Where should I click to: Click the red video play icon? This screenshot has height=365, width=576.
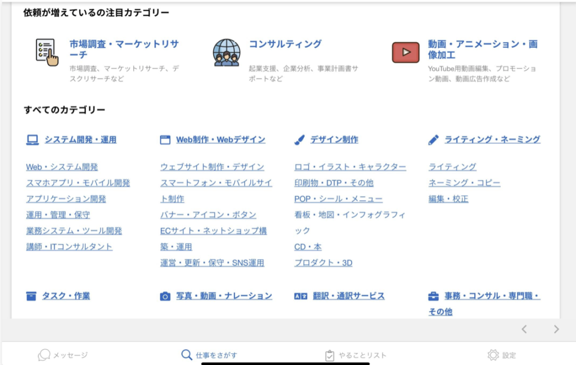[x=406, y=52]
